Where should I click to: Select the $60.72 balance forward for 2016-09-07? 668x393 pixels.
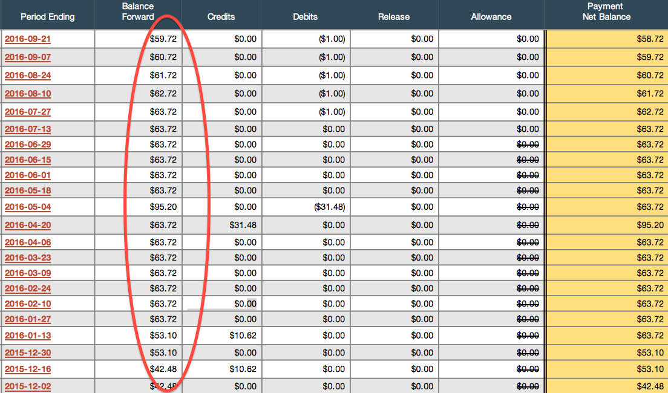click(163, 57)
